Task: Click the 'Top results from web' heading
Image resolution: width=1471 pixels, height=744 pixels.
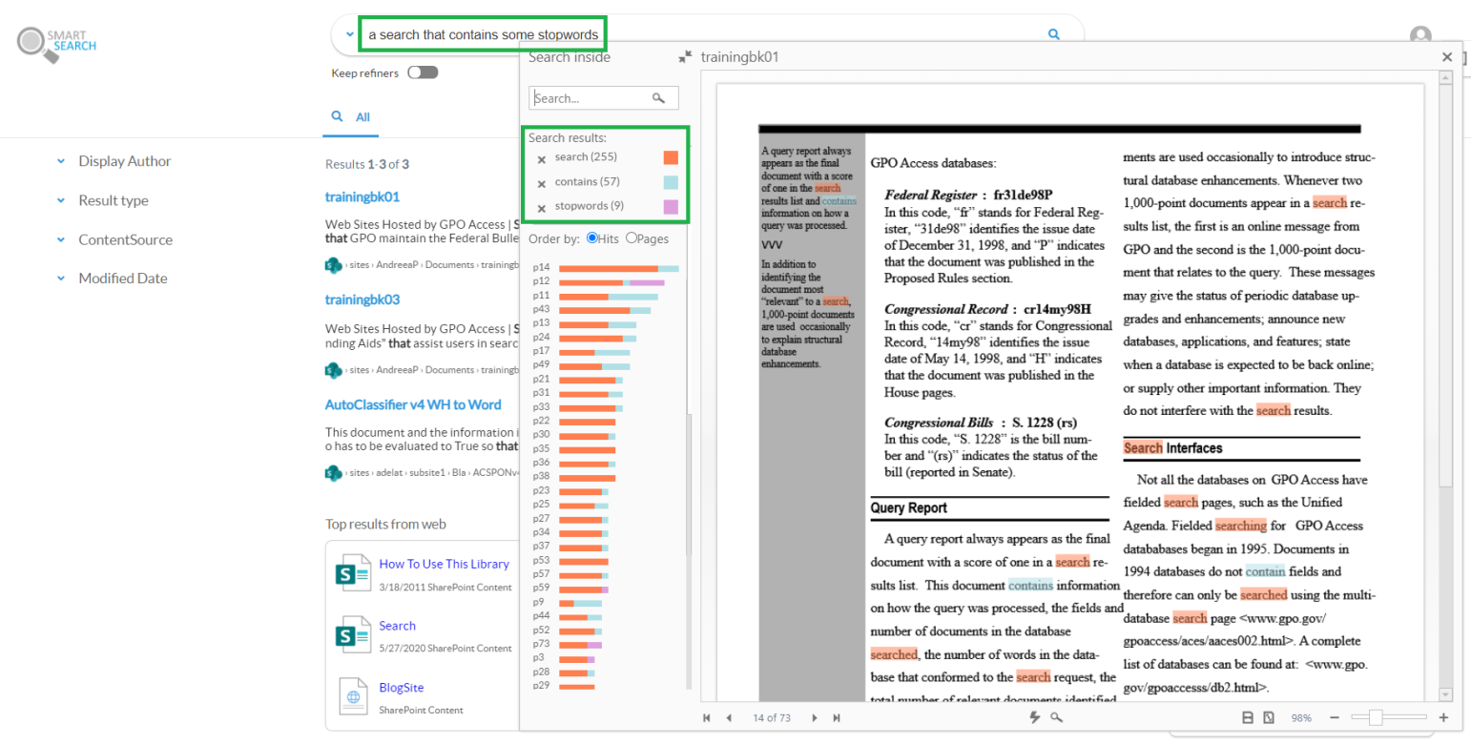Action: pos(386,524)
